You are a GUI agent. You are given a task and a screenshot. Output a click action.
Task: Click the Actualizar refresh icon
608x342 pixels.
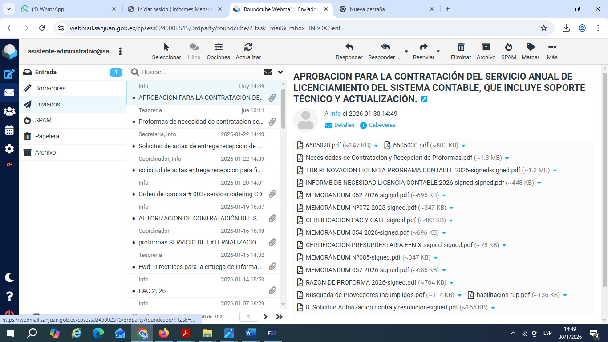click(x=248, y=47)
